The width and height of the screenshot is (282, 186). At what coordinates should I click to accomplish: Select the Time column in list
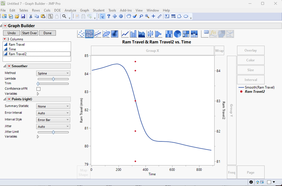[x=37, y=49]
